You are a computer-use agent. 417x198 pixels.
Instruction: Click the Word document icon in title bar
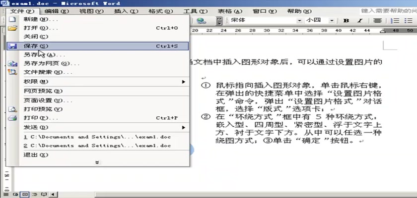tap(5, 3)
